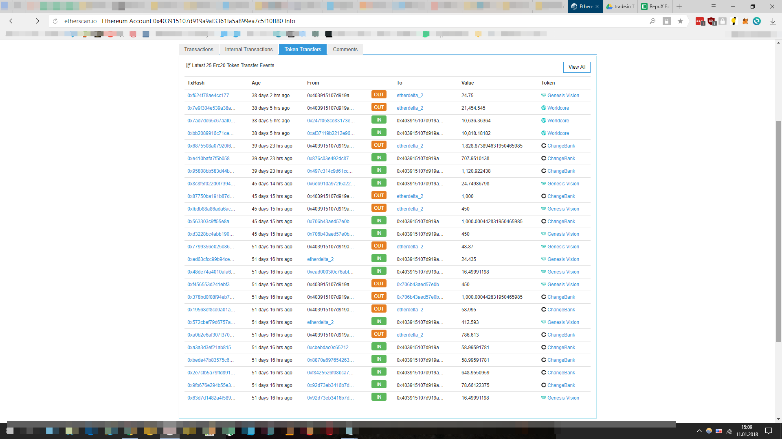Open transaction 0xf624f78ae4cc177
Screen dimensions: 782x439
(211, 96)
